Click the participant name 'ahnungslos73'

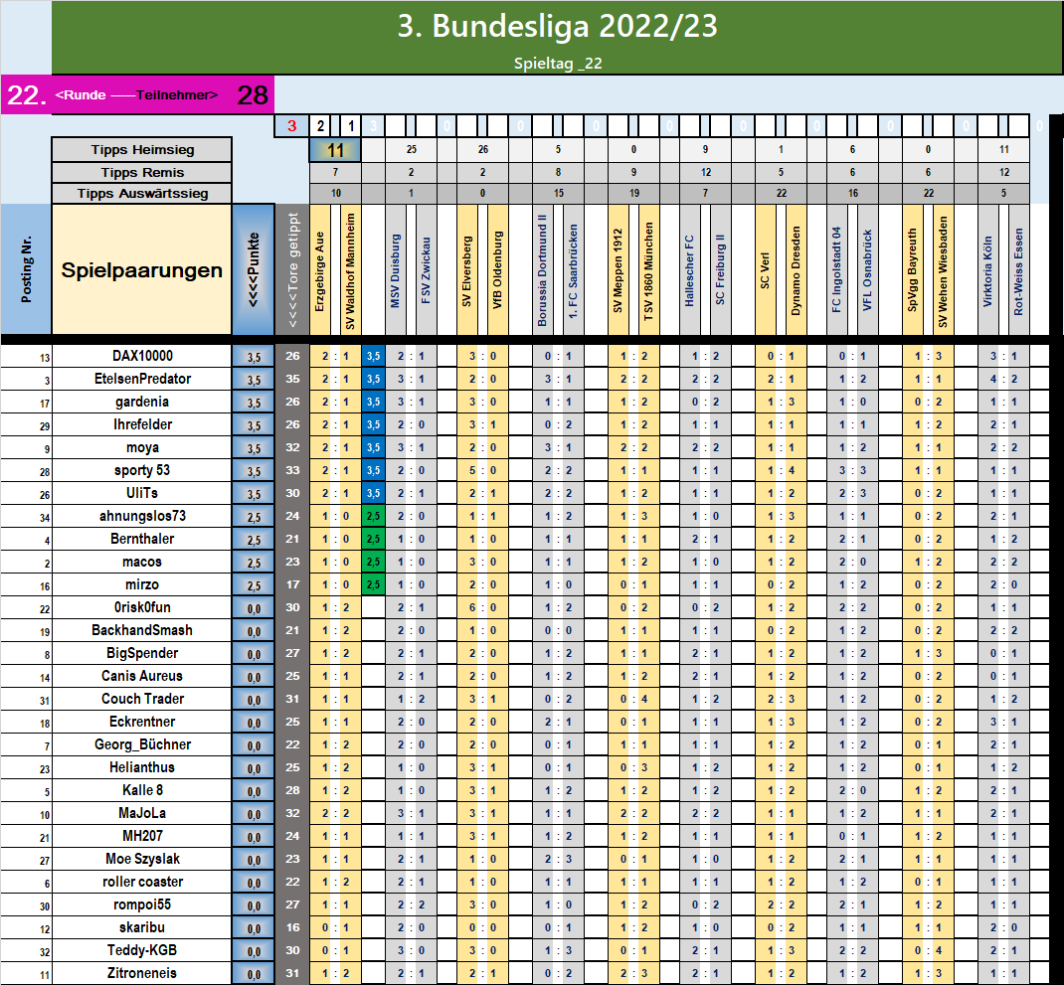142,516
